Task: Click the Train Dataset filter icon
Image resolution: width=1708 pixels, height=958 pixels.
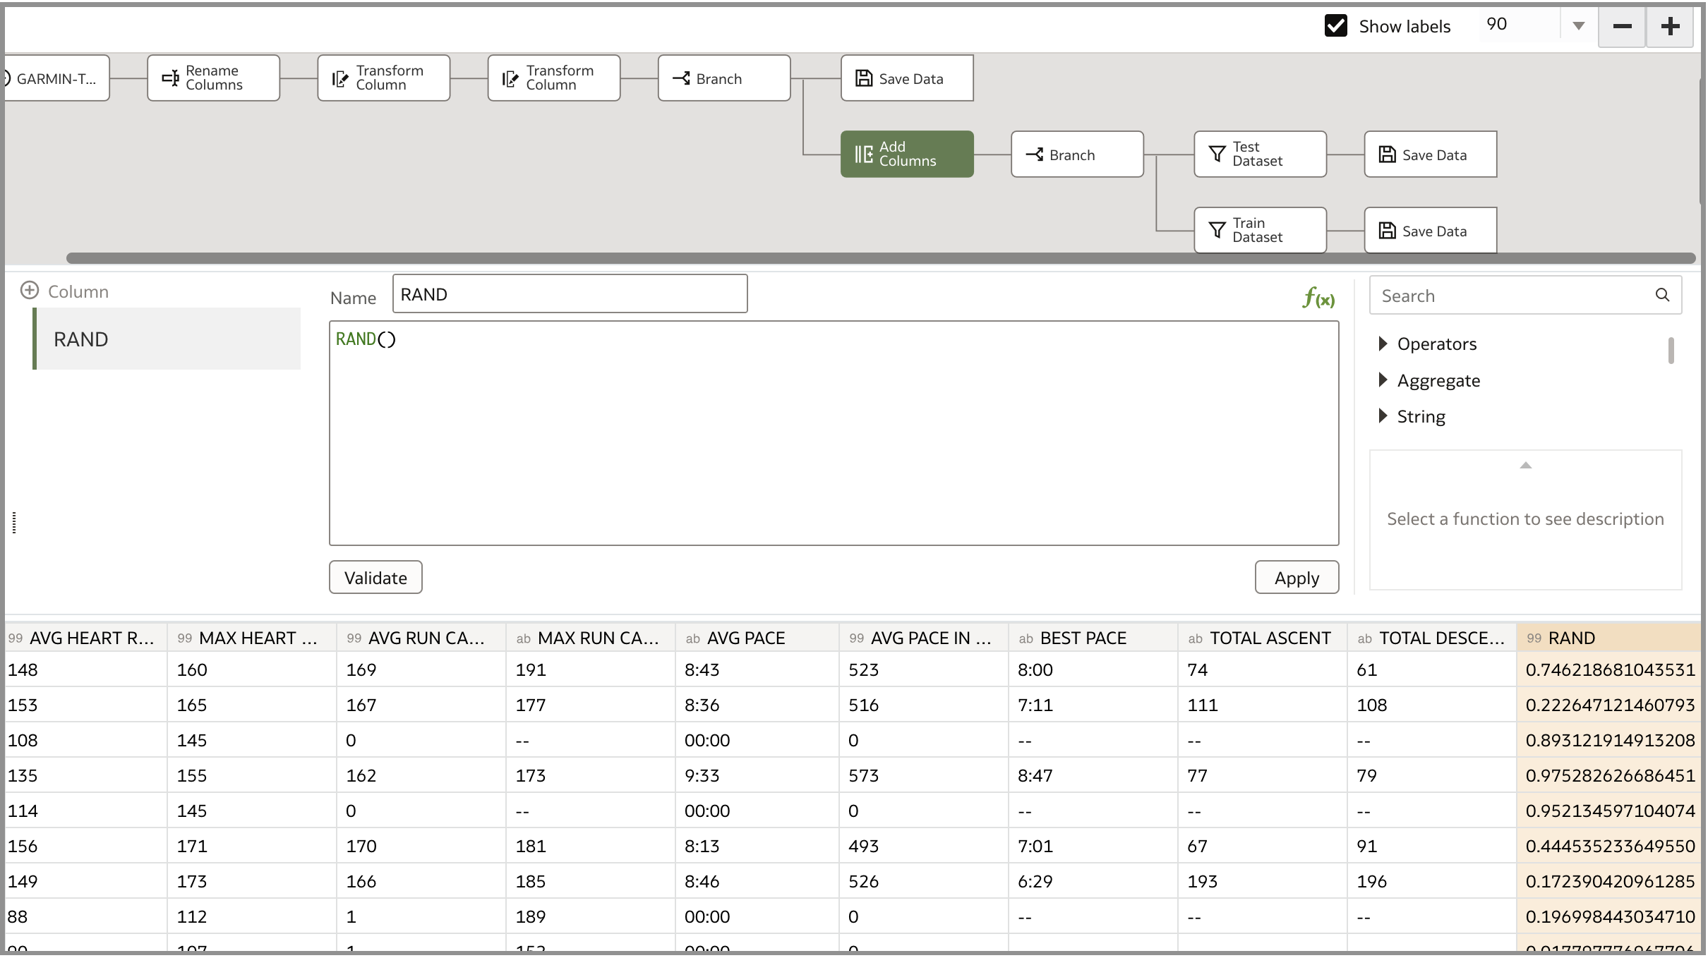Action: [1217, 231]
